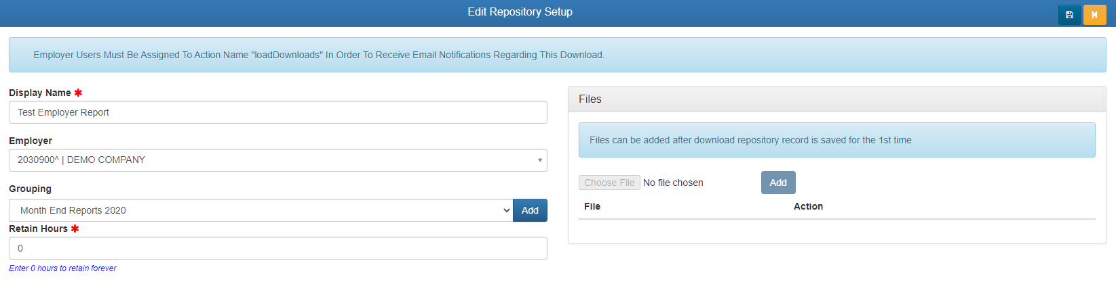Click the red asterisk beside Retain Hours
Viewport: 1116px width, 286px height.
(x=75, y=229)
